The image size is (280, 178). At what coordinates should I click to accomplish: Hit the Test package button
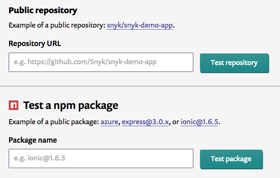pos(231,159)
